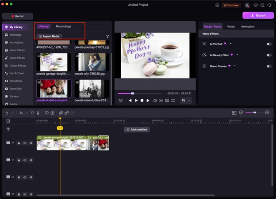Open the media filter funnel icon

tap(107, 36)
